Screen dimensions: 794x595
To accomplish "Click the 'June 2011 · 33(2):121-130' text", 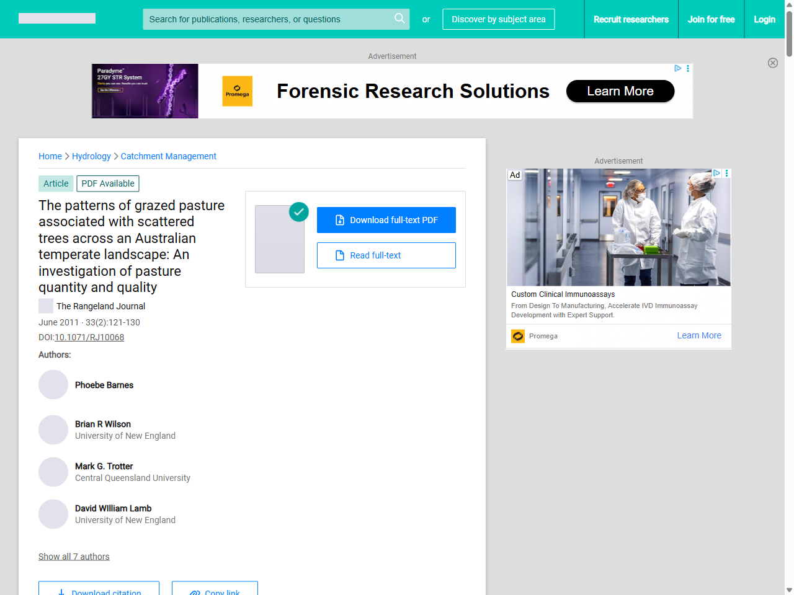I will [89, 322].
